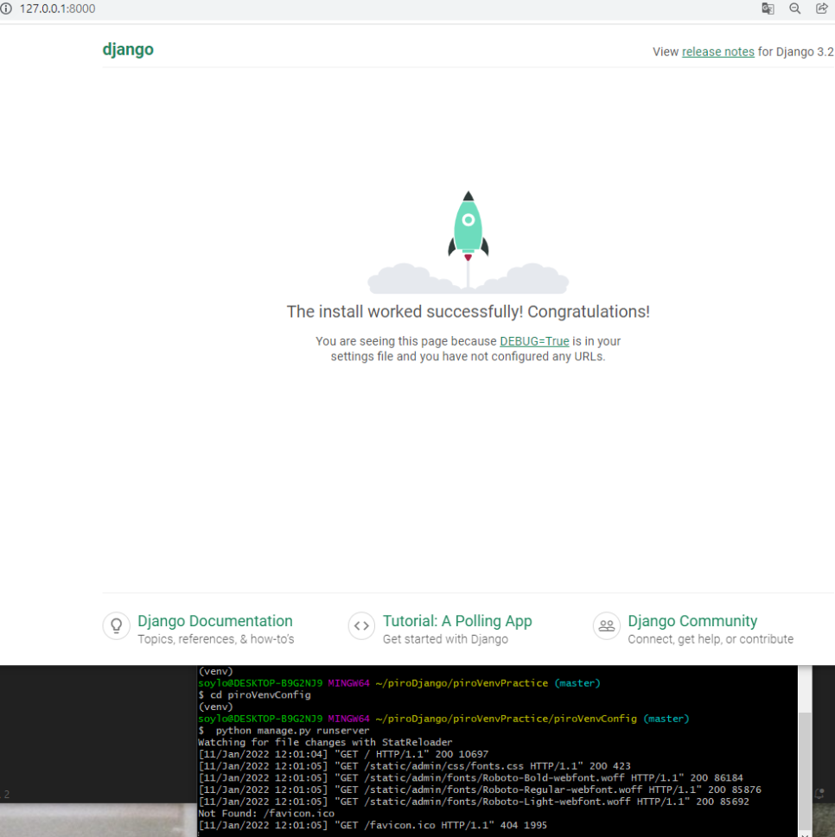Click the people icon beside Django Community
This screenshot has width=835, height=837.
(607, 626)
